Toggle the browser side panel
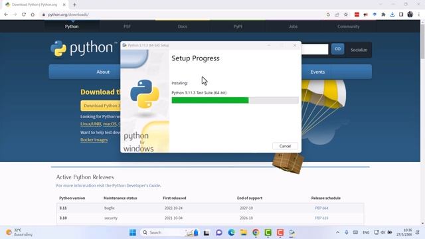 point(401,15)
